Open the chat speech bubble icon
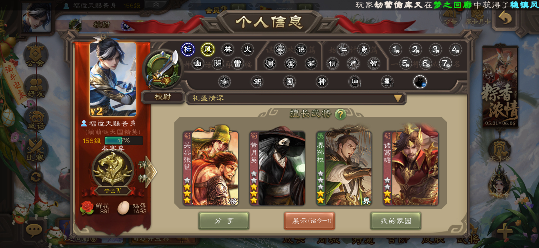 click(34, 230)
